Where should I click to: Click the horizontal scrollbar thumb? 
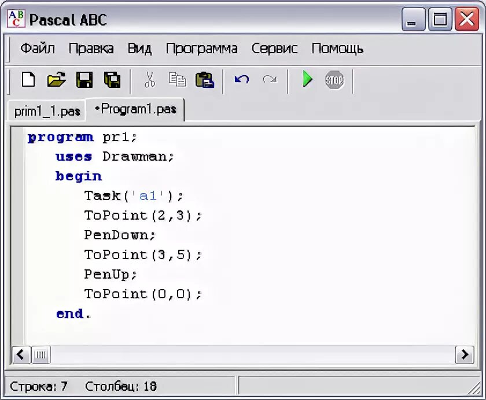point(41,354)
